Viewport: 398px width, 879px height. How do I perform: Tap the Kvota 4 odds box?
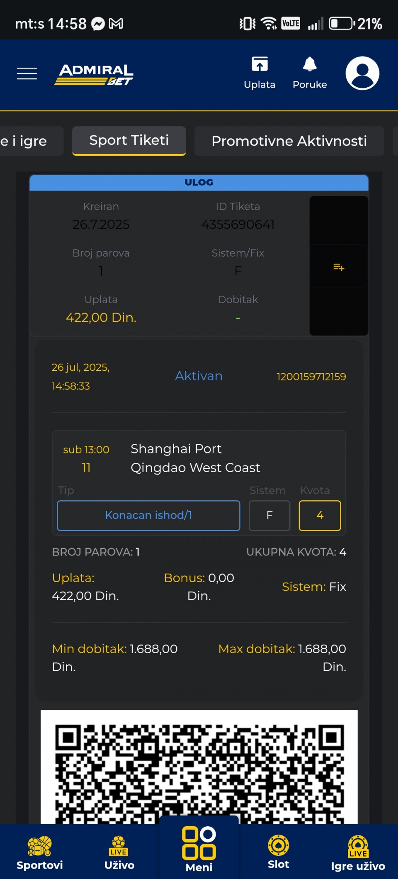click(320, 515)
